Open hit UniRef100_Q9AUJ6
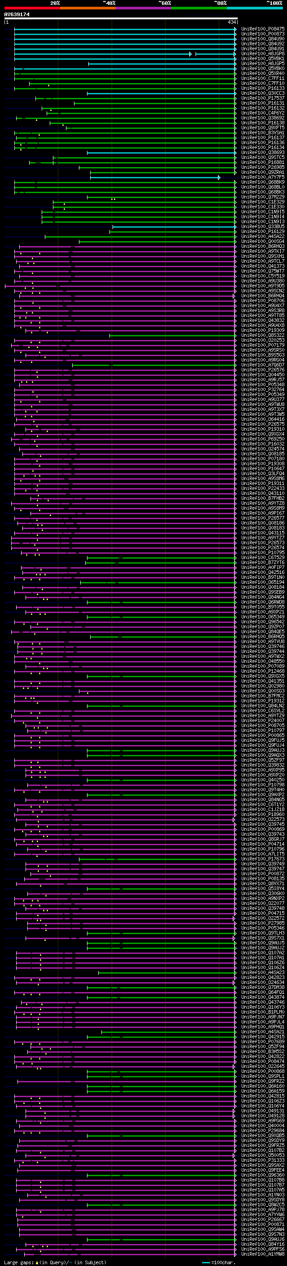 pyautogui.click(x=262, y=1239)
